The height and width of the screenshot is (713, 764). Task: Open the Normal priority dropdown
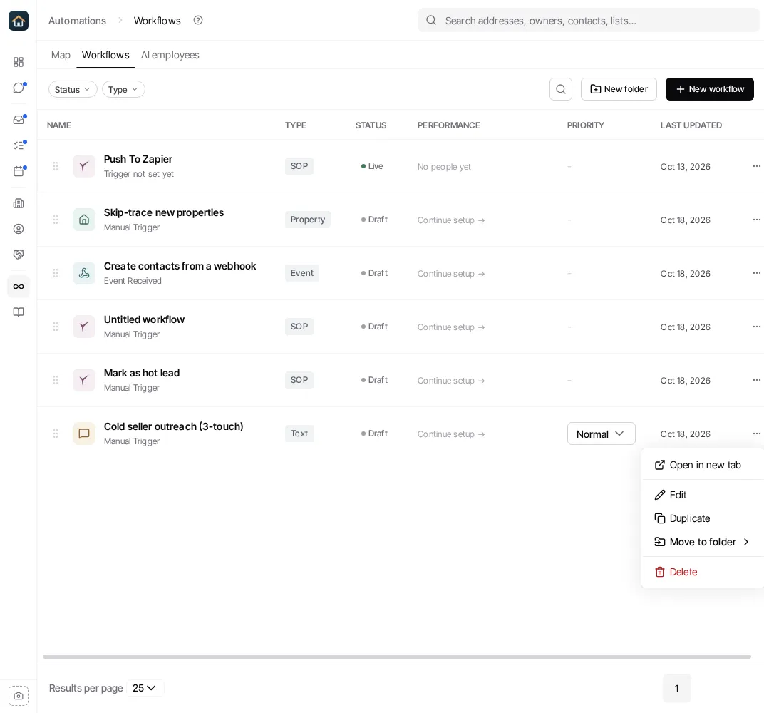coord(601,434)
